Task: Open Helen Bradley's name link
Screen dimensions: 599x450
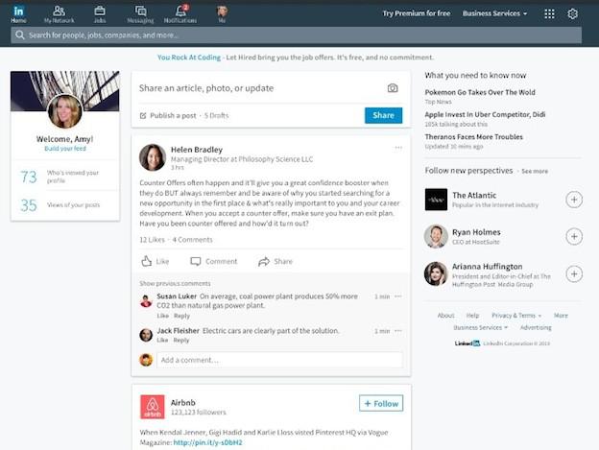Action: [x=197, y=150]
